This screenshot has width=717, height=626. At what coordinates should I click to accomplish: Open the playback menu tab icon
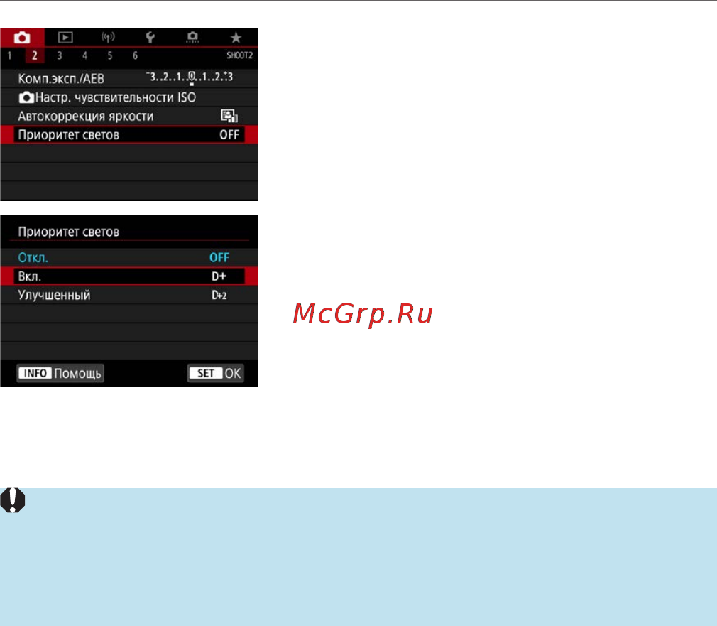[x=65, y=37]
